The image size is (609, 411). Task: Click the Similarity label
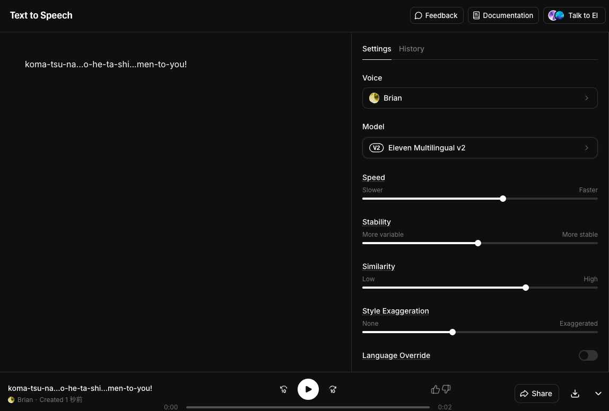(x=379, y=267)
